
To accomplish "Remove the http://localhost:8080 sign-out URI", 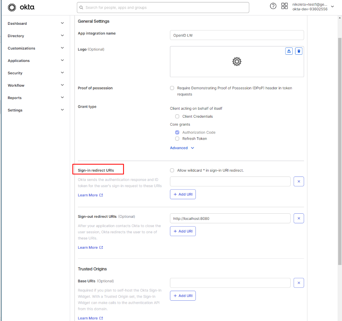I will [299, 218].
